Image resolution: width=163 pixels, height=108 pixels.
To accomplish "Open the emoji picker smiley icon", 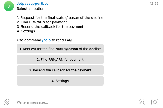I will [x=142, y=102].
